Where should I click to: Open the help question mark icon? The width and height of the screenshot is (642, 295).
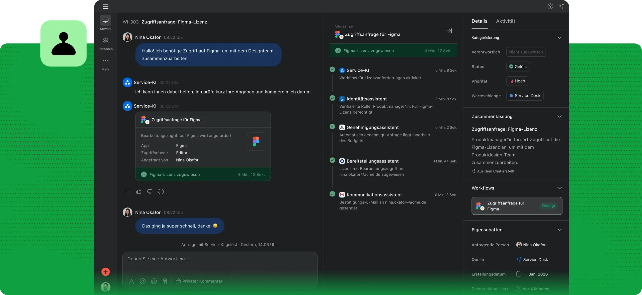550,6
